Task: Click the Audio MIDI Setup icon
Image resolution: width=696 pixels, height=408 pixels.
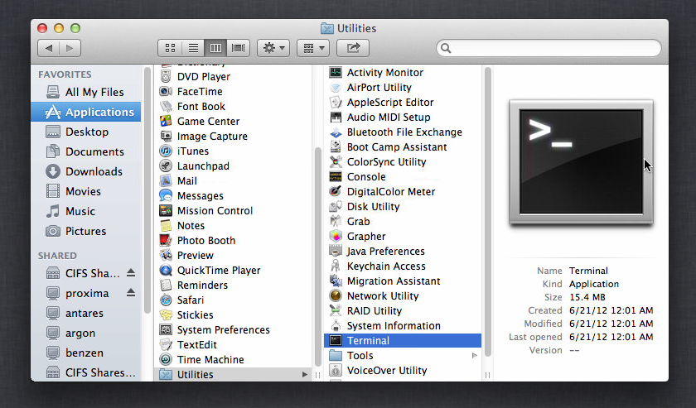Action: point(336,117)
